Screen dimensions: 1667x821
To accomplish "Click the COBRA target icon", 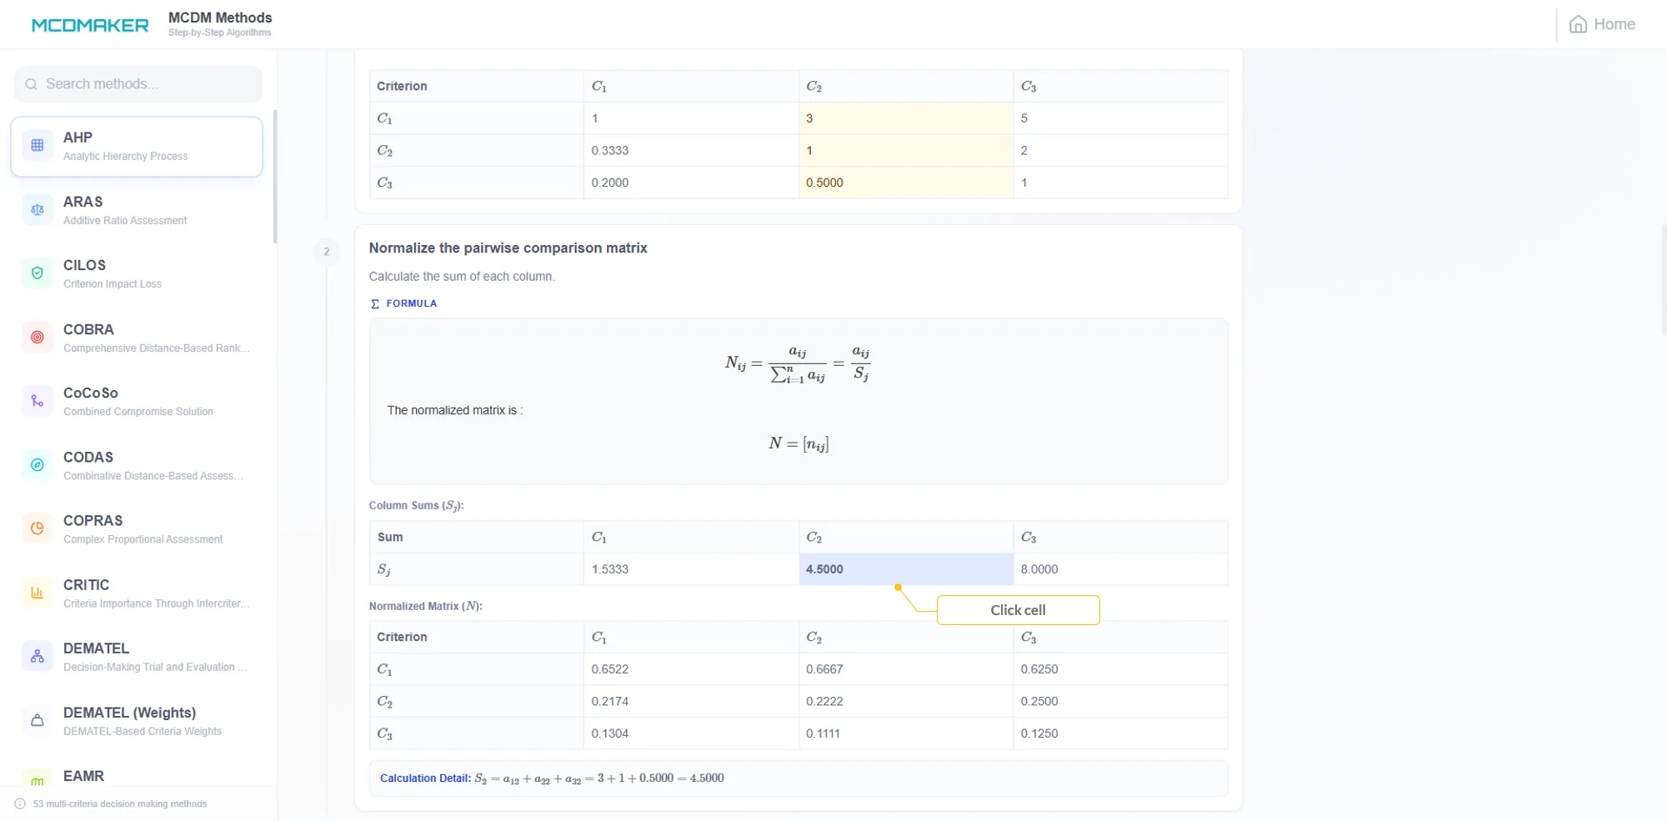I will [x=38, y=338].
